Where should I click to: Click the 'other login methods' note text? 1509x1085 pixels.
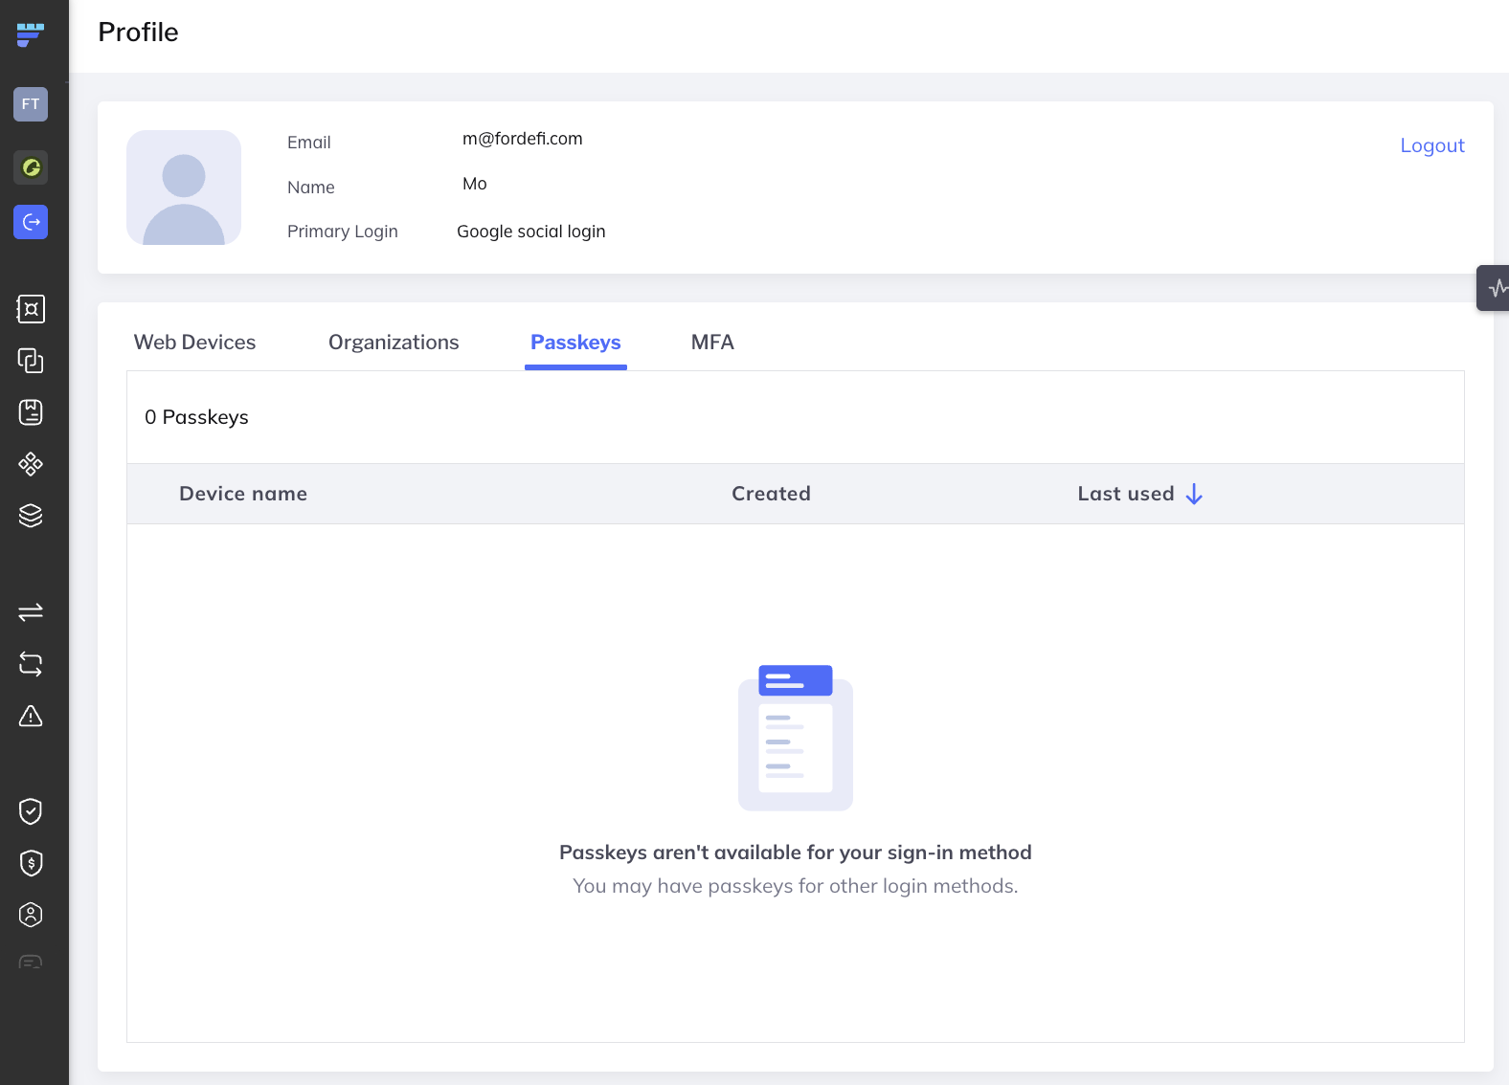point(796,886)
